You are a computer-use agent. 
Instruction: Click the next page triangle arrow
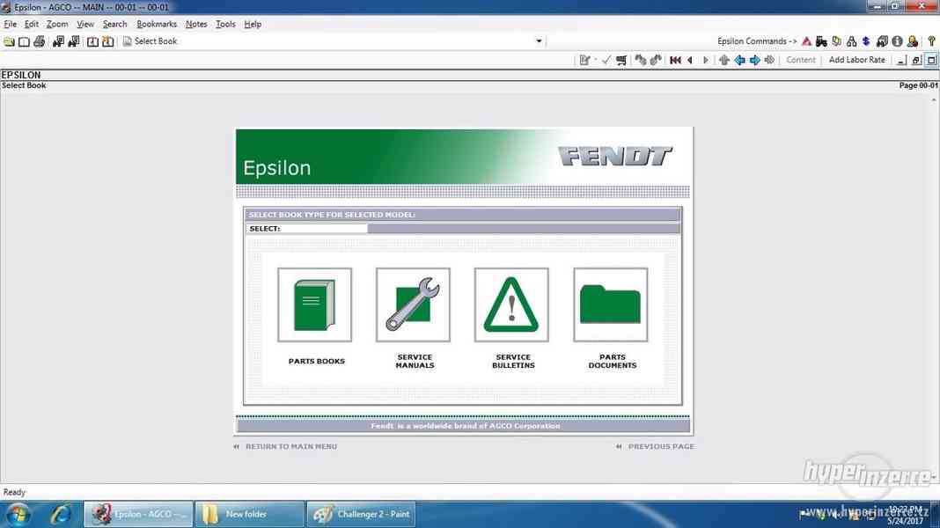[706, 60]
